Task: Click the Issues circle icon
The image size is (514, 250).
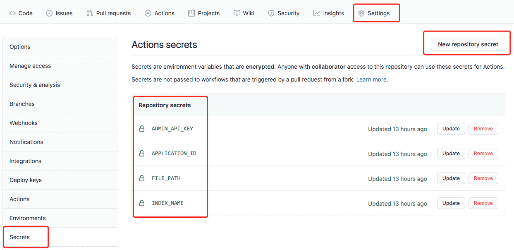Action: (x=49, y=13)
